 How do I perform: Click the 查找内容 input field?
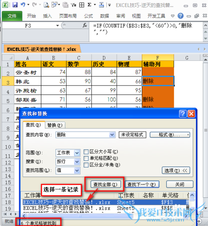pos(82,135)
